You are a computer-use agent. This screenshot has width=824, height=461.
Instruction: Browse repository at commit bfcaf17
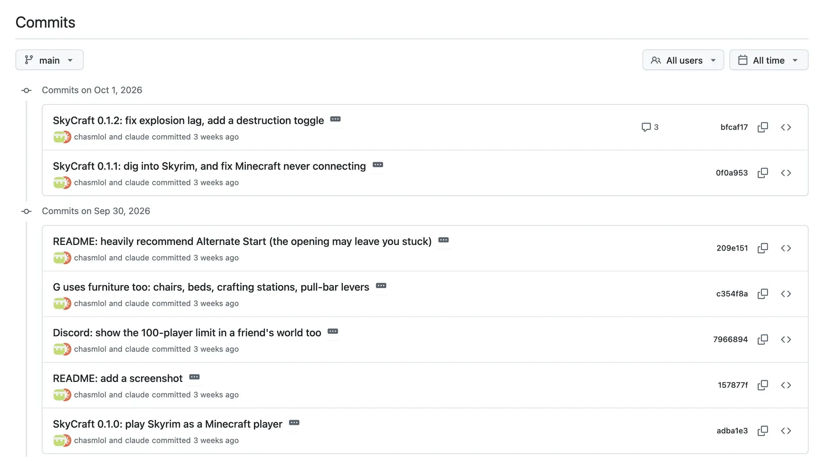[x=786, y=127]
